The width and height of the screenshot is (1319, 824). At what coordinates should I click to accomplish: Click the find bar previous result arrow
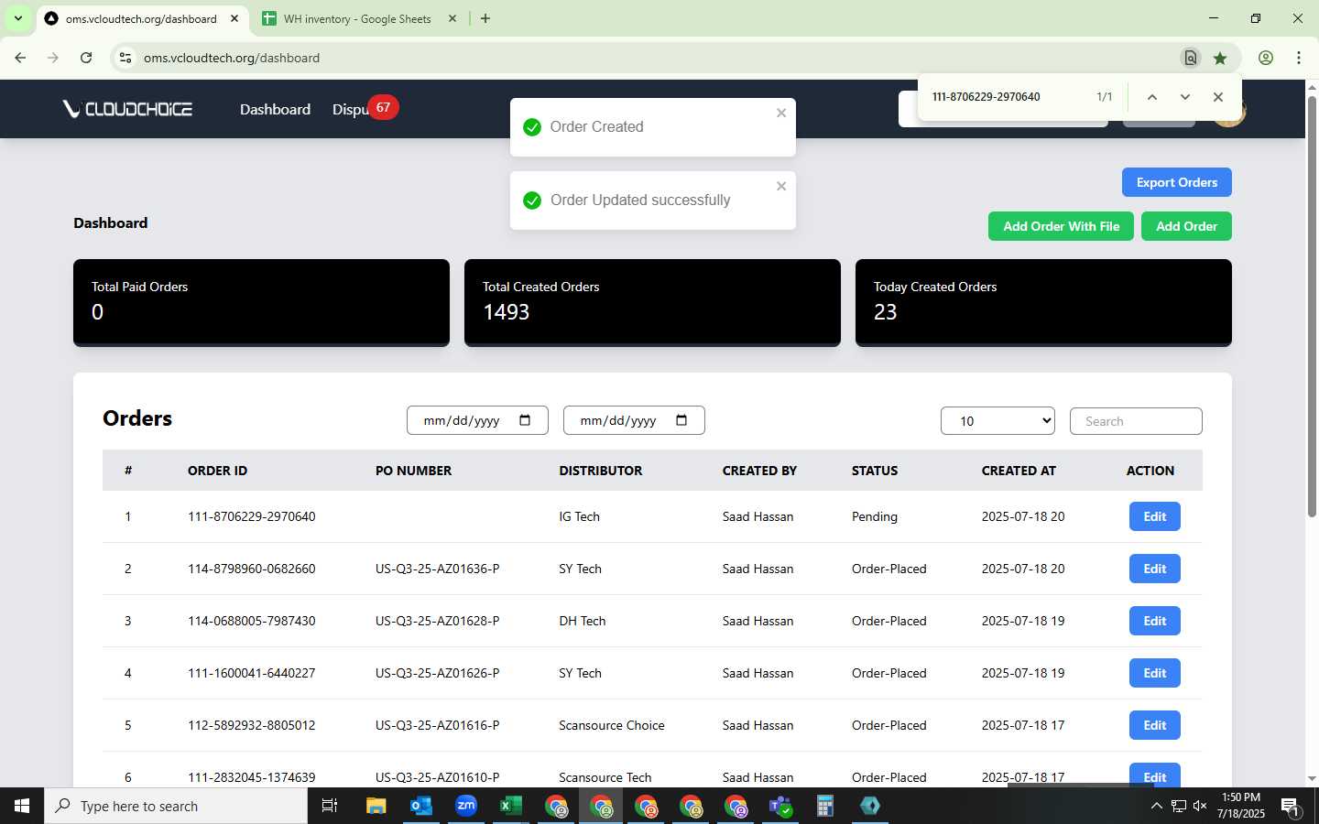pyautogui.click(x=1152, y=97)
